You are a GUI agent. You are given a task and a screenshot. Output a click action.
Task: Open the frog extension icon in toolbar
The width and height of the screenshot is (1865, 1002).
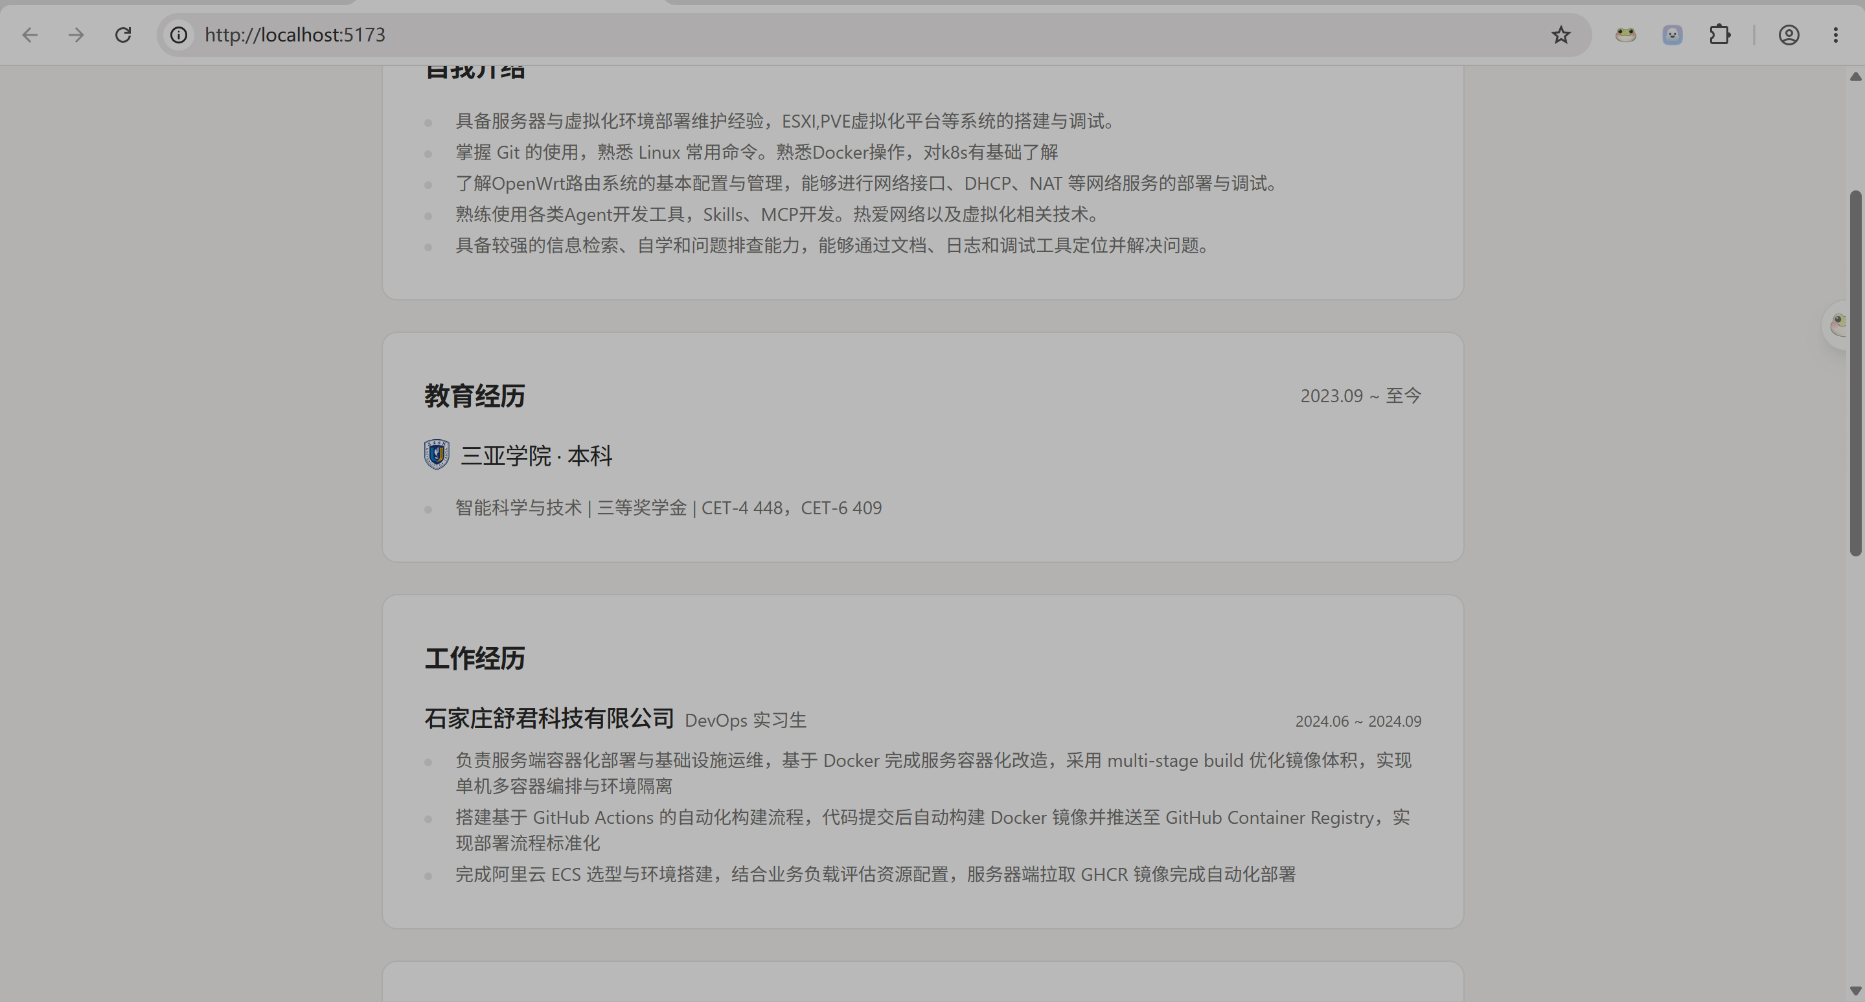coord(1625,35)
